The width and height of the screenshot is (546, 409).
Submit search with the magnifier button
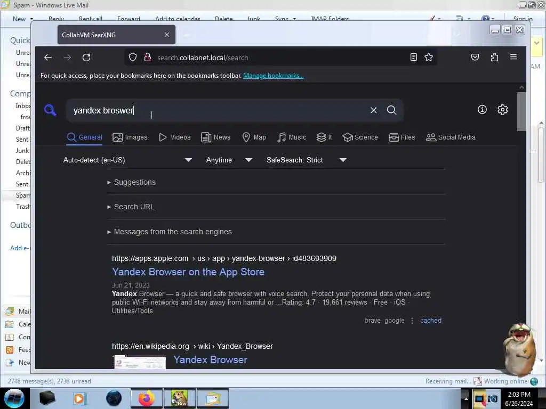click(x=392, y=110)
